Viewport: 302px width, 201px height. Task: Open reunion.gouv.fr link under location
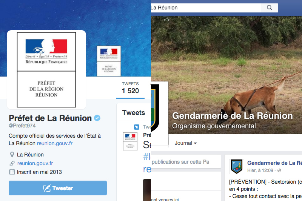[x=35, y=163]
